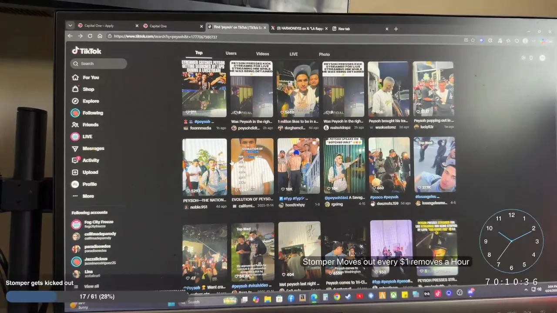Select the Top results tab

(x=199, y=53)
